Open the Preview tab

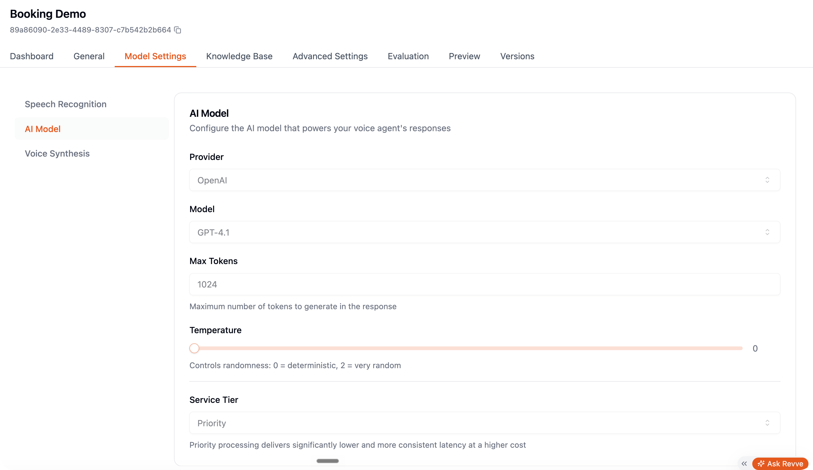(464, 56)
